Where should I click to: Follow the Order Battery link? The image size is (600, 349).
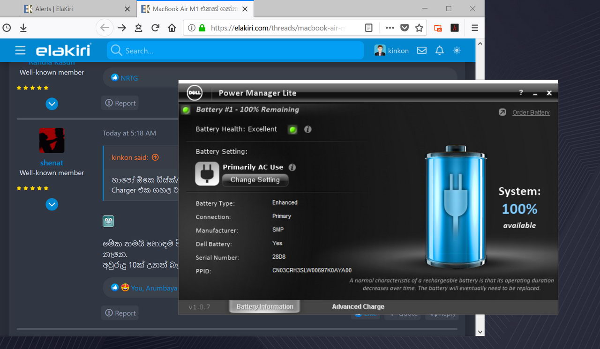531,112
